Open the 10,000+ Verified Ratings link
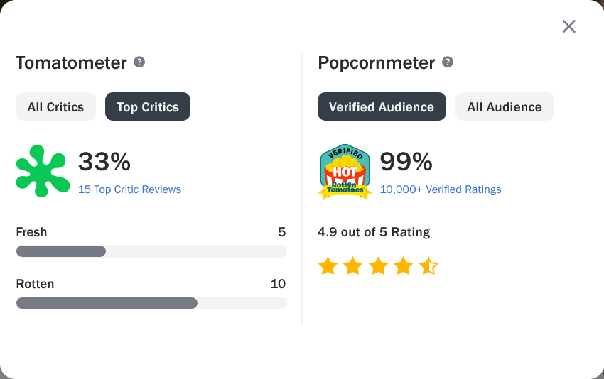604x379 pixels. pos(441,189)
